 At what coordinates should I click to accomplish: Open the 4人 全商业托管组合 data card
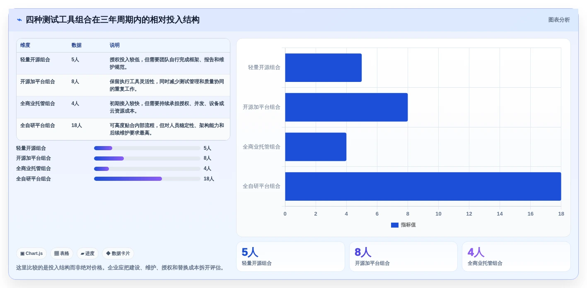pyautogui.click(x=516, y=257)
